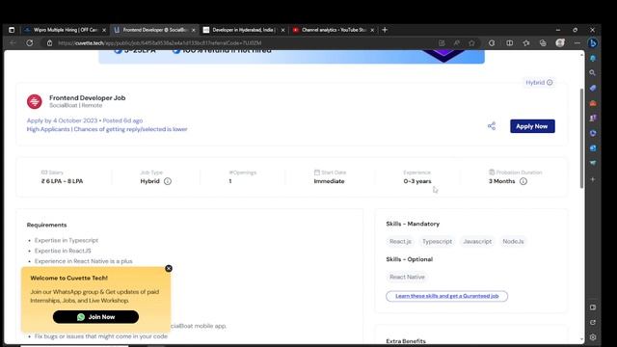
Task: Open Shopping tag icon in sidebar
Action: [593, 88]
